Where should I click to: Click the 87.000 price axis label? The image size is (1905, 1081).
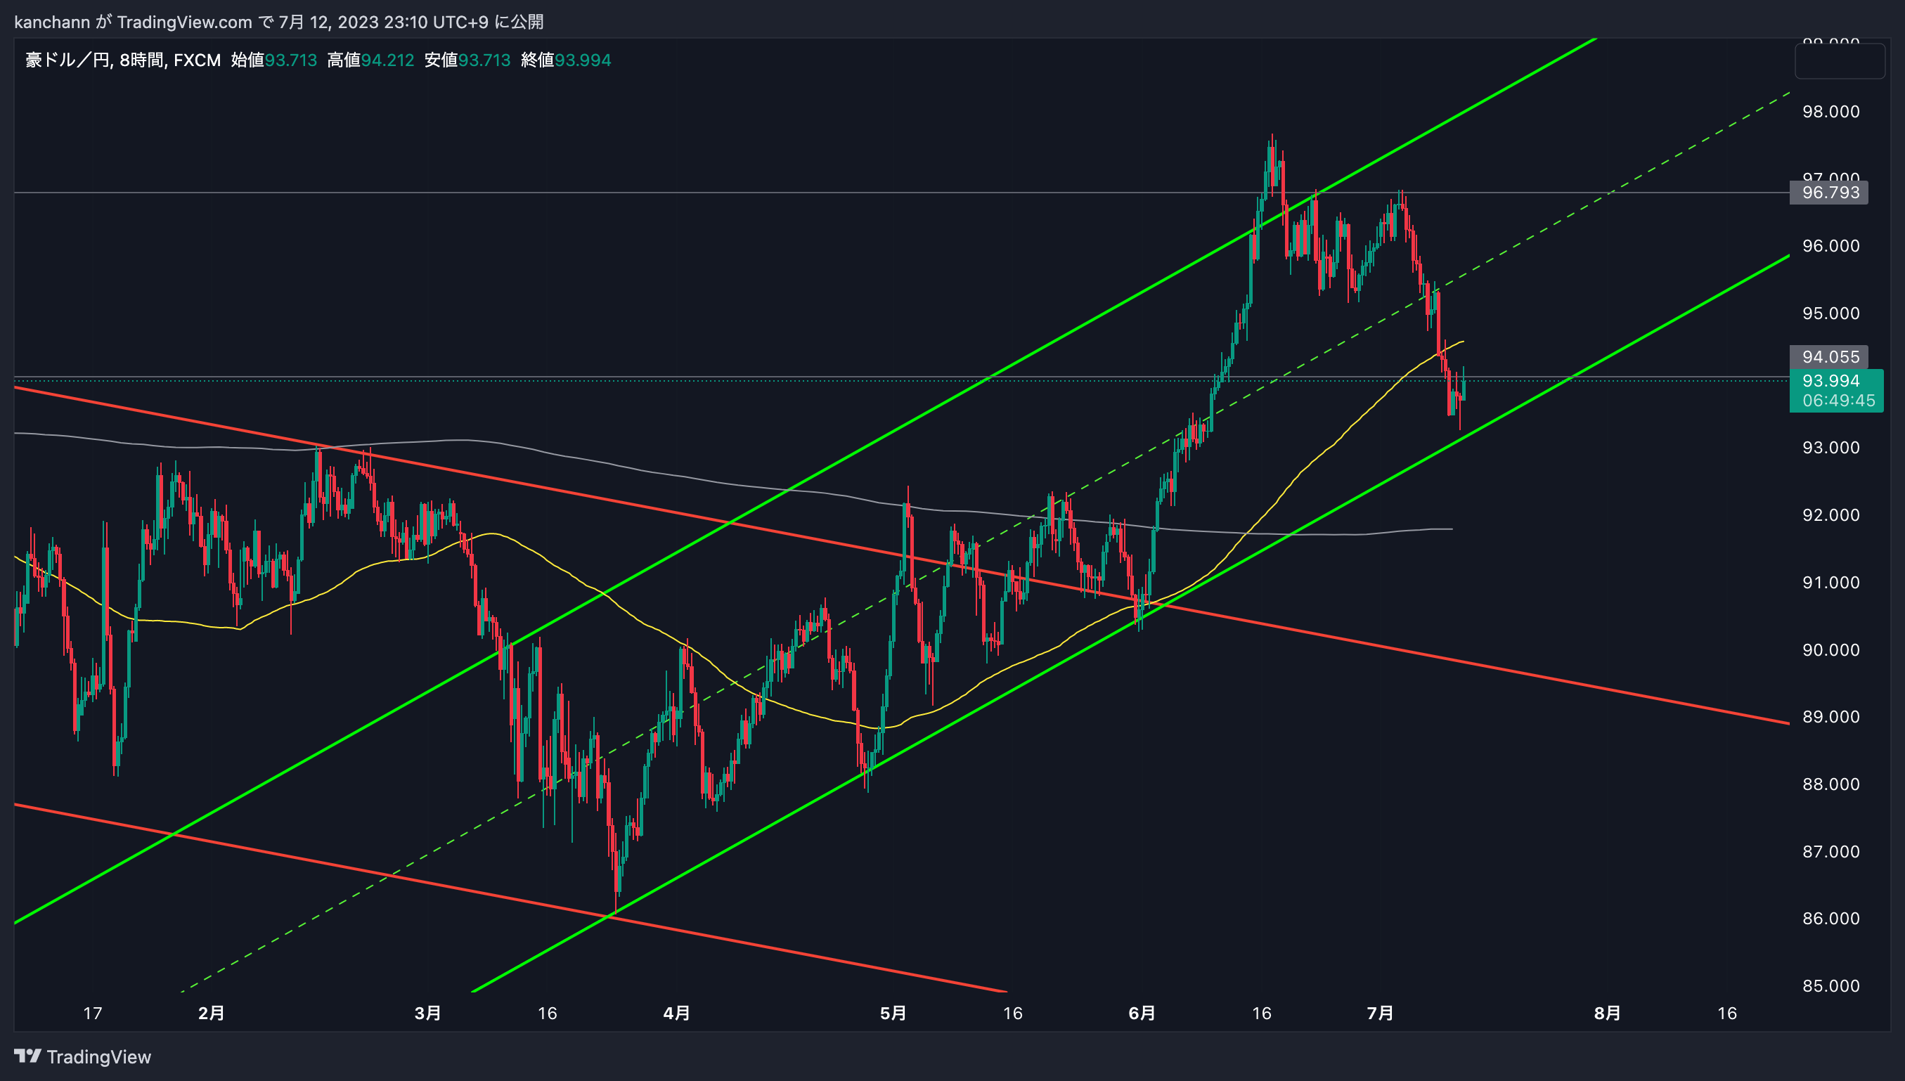coord(1830,852)
